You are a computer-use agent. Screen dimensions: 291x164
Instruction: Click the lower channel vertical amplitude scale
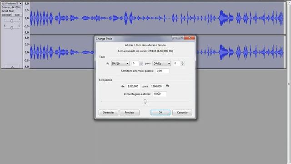click(26, 52)
